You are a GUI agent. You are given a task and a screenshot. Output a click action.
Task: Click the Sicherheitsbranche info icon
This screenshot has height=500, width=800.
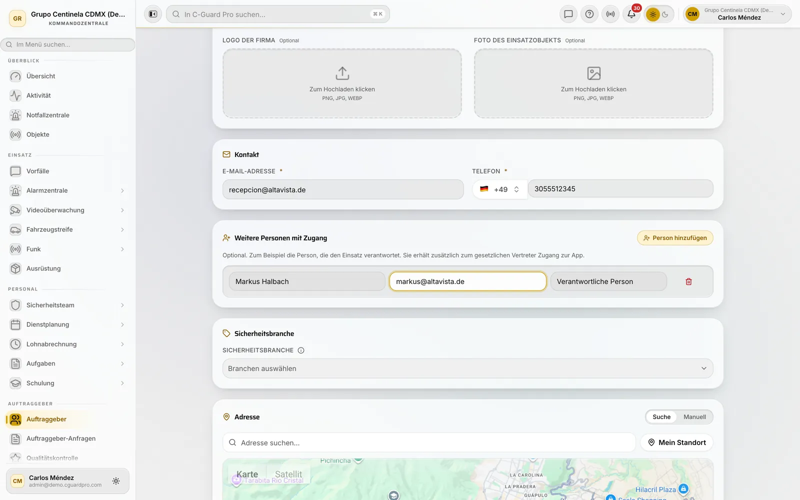tap(301, 350)
